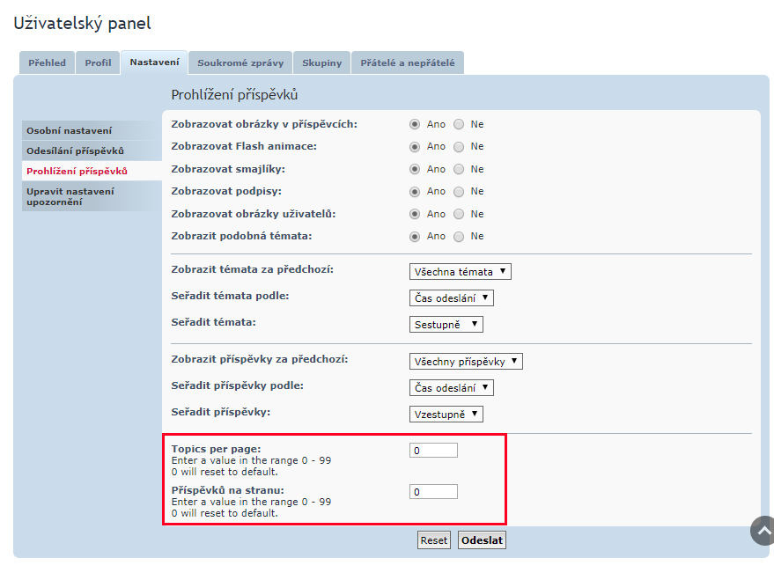774x580 pixels.
Task: Enable Ano for Zobrazit podobná témata
Action: coord(415,237)
